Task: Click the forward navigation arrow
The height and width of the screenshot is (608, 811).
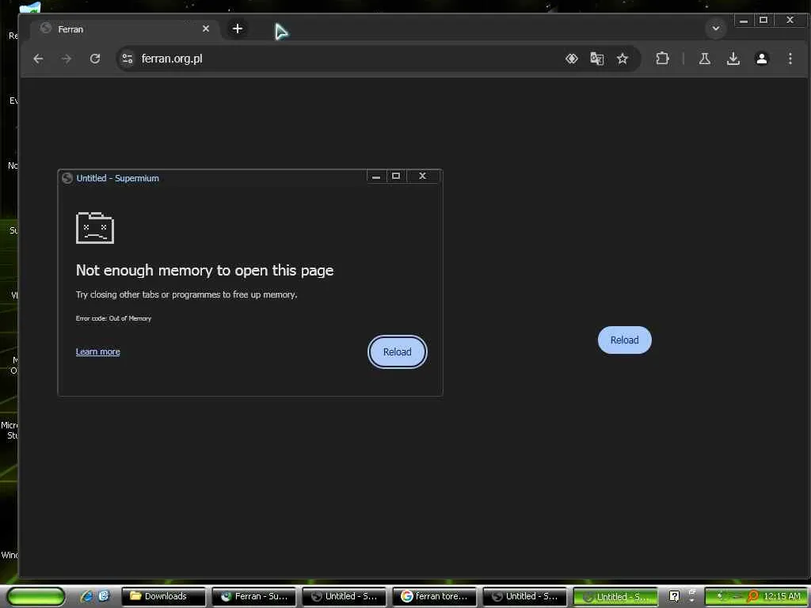Action: click(x=67, y=59)
